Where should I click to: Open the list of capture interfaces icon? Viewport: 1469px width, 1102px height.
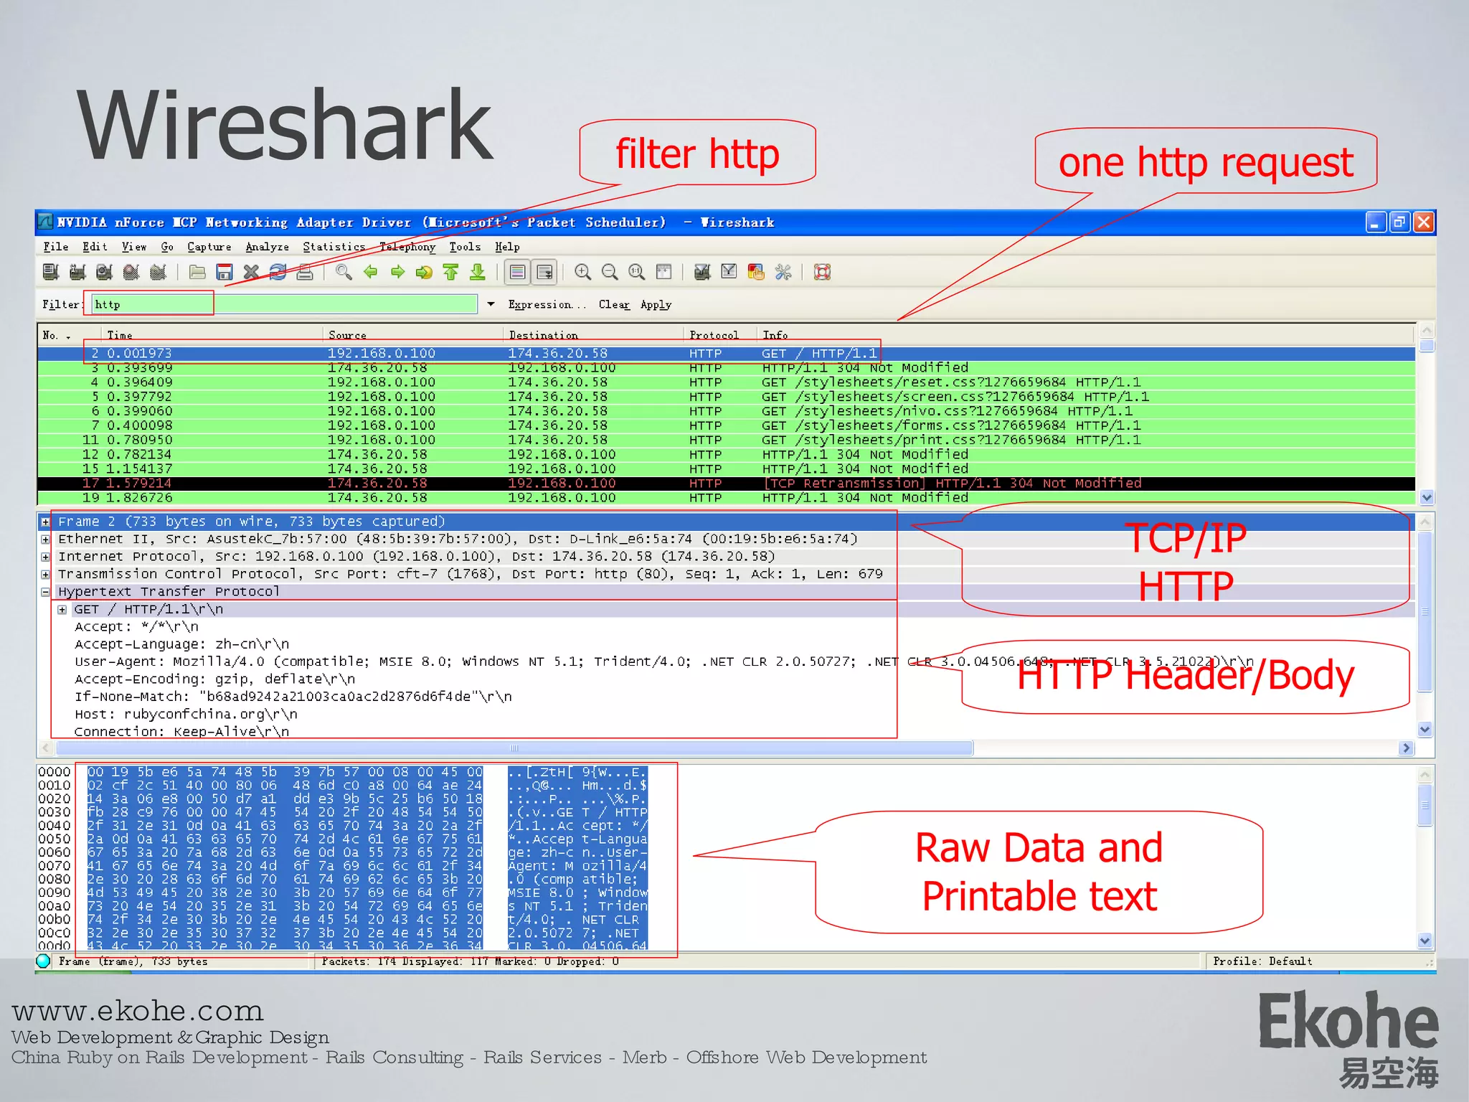pos(50,272)
